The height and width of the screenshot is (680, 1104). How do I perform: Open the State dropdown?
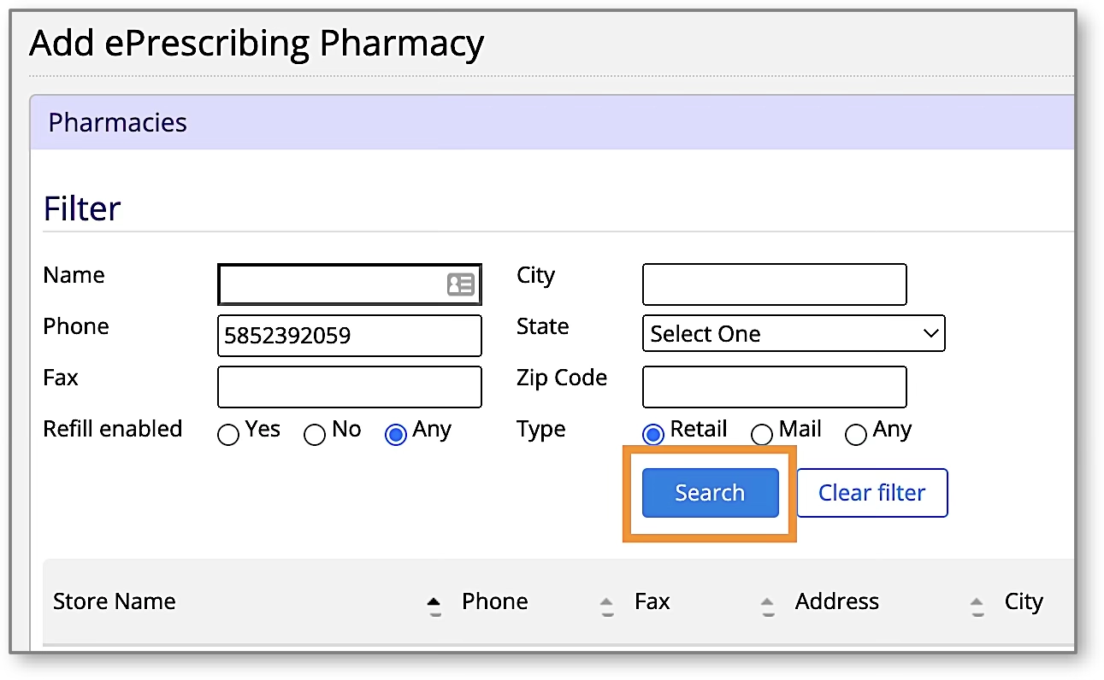(793, 334)
